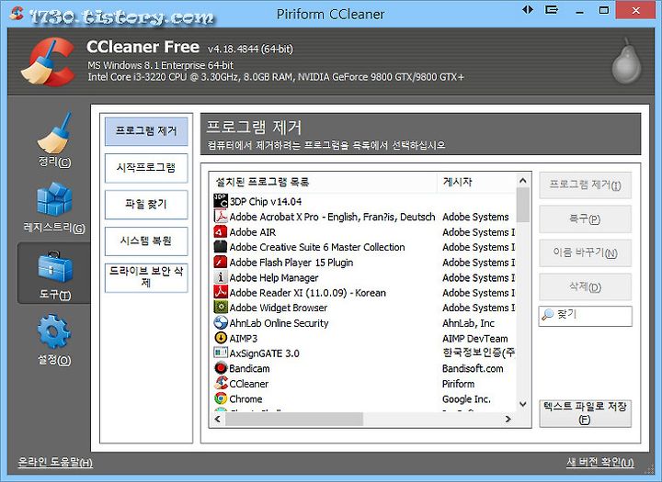Click the Adobe Help Manager icon

(x=221, y=277)
